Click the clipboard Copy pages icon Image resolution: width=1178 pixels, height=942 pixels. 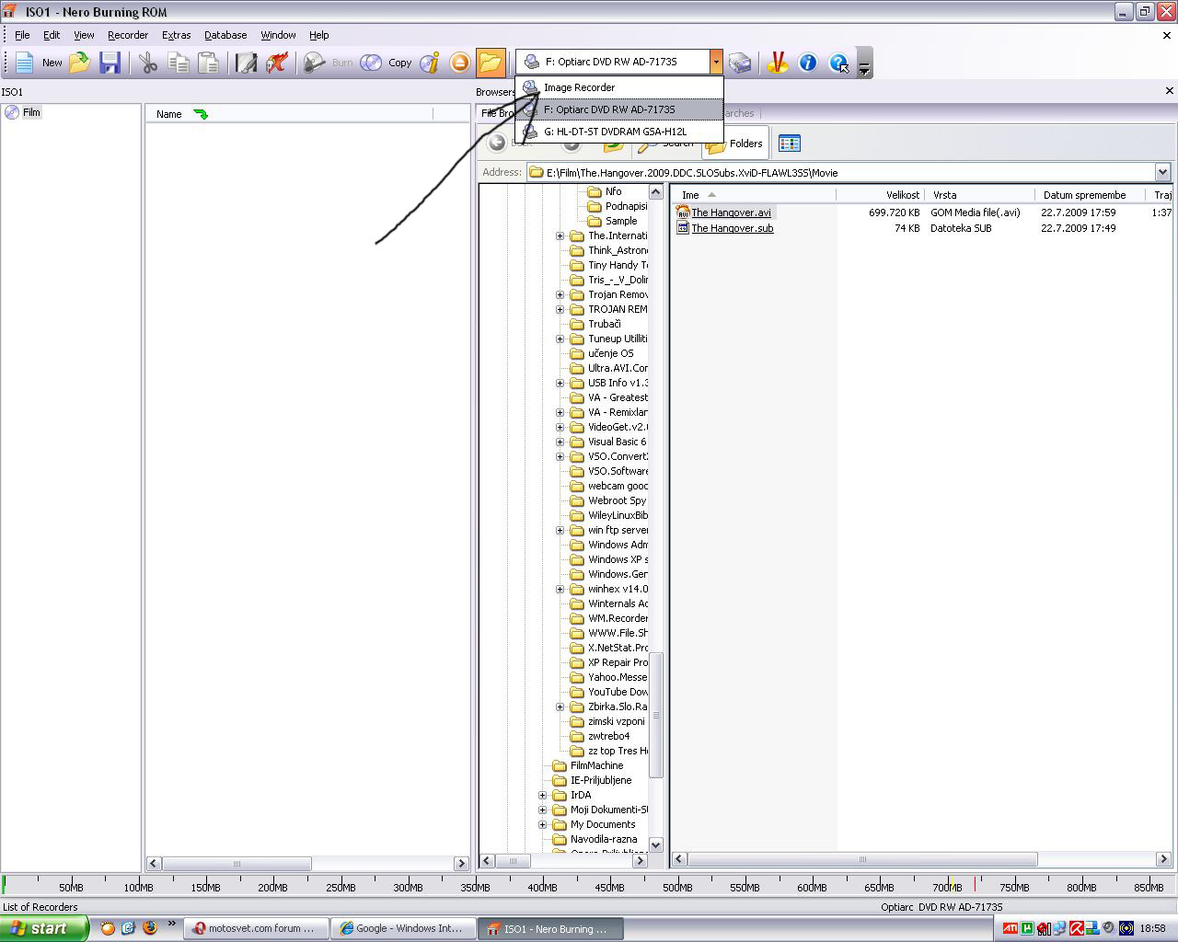pos(179,63)
